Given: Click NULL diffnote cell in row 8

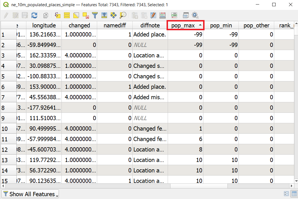Looking at the screenshot, I should (150, 108).
